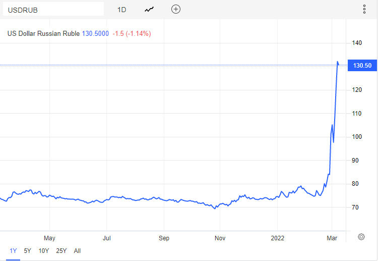
Task: Select the All time range tab
Action: click(77, 251)
